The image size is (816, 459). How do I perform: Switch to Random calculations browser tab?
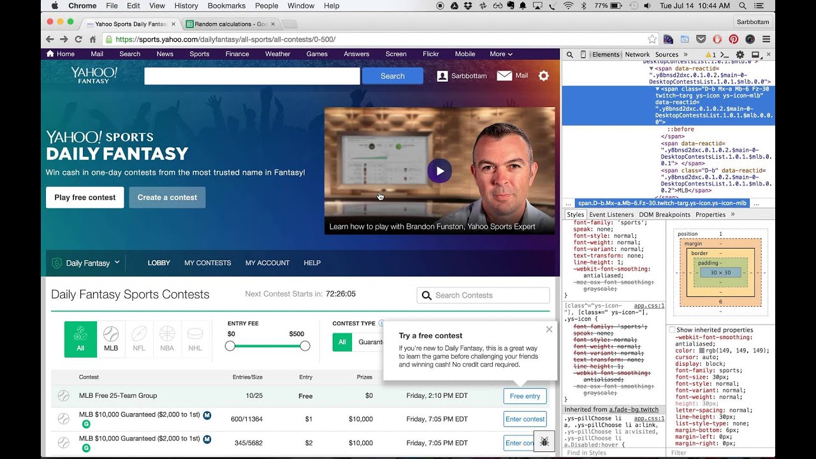(x=231, y=24)
